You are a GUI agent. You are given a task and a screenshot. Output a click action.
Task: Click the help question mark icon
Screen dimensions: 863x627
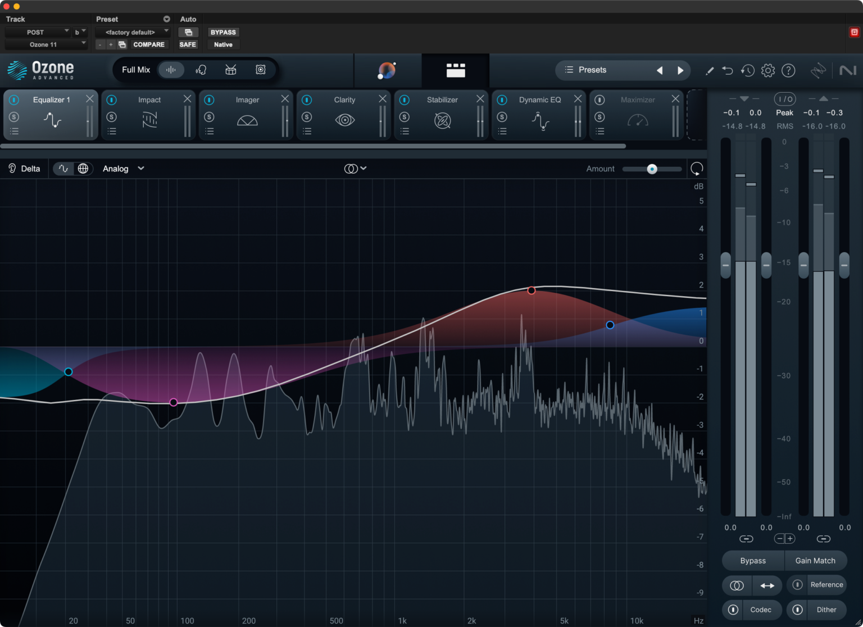coord(788,70)
